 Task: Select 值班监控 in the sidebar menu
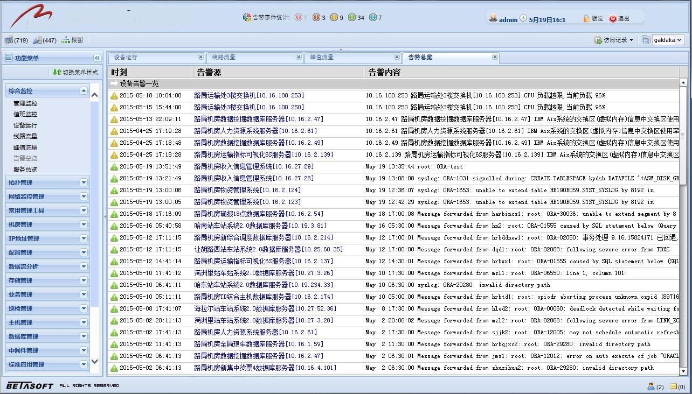click(25, 114)
